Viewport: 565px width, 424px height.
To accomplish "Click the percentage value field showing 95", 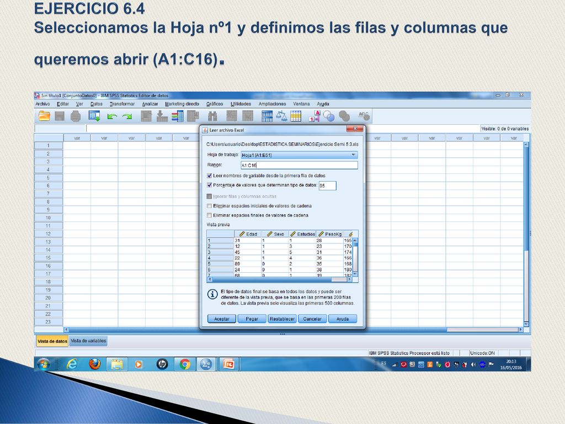I will click(328, 185).
